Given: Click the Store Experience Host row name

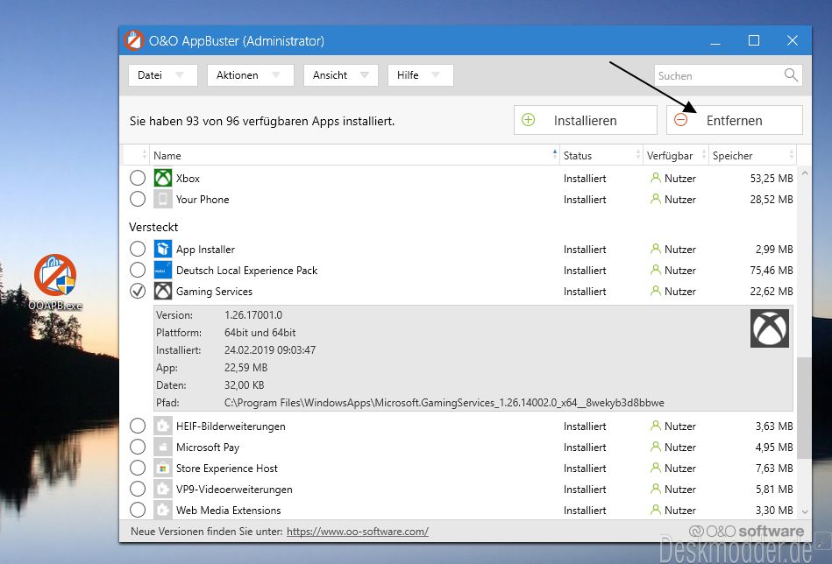Looking at the screenshot, I should [x=226, y=468].
